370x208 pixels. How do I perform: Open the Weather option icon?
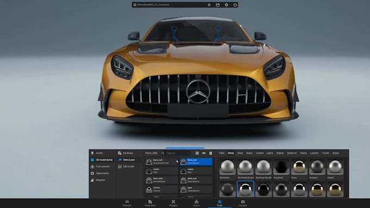click(92, 180)
